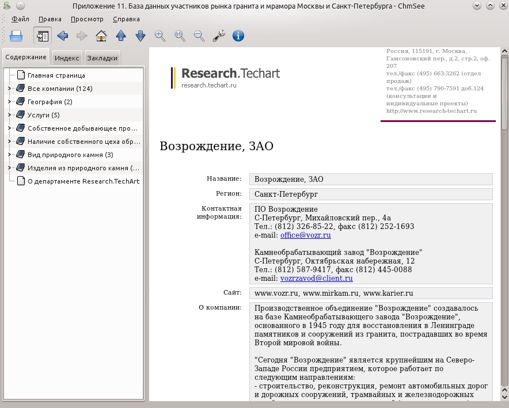Click the Print toolbar icon

pos(16,36)
